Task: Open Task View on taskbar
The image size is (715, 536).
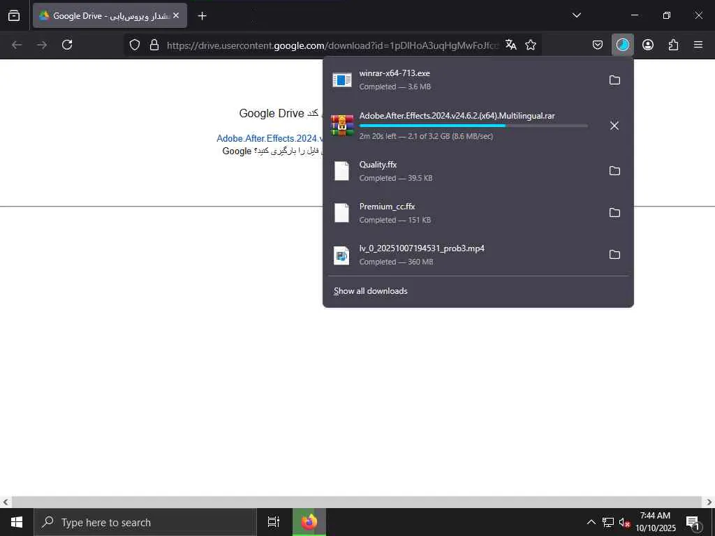Action: coord(274,522)
